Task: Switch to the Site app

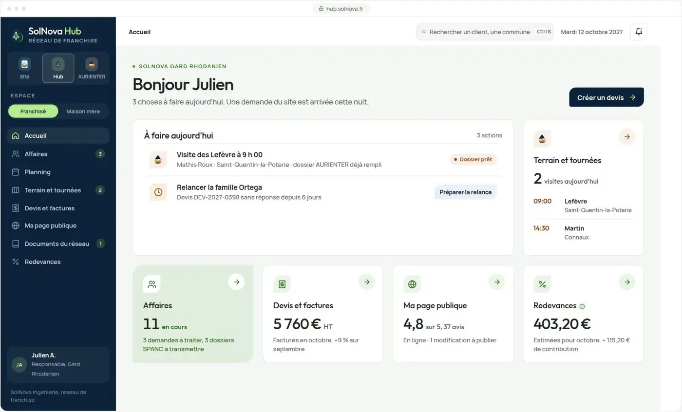Action: [x=24, y=68]
